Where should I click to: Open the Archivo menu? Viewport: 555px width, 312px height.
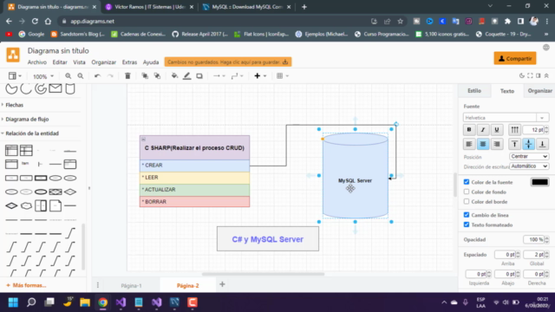coord(36,62)
